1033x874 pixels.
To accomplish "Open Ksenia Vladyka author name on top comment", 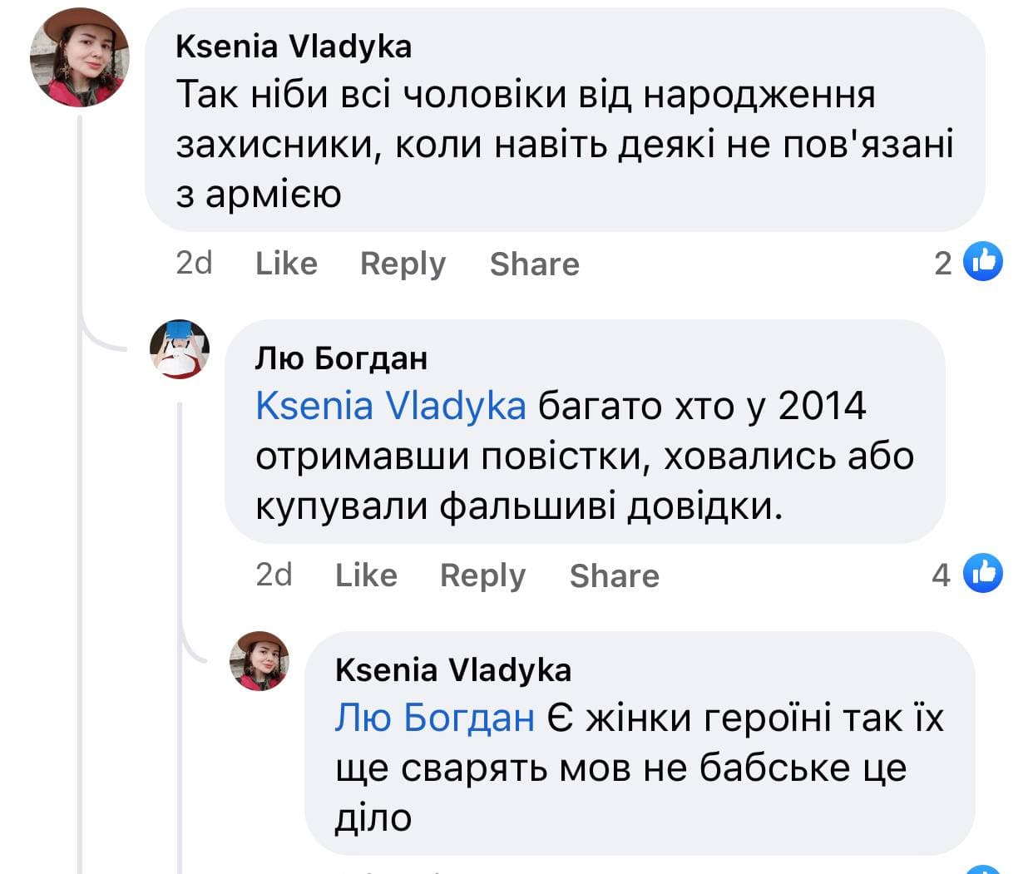I will pos(294,47).
